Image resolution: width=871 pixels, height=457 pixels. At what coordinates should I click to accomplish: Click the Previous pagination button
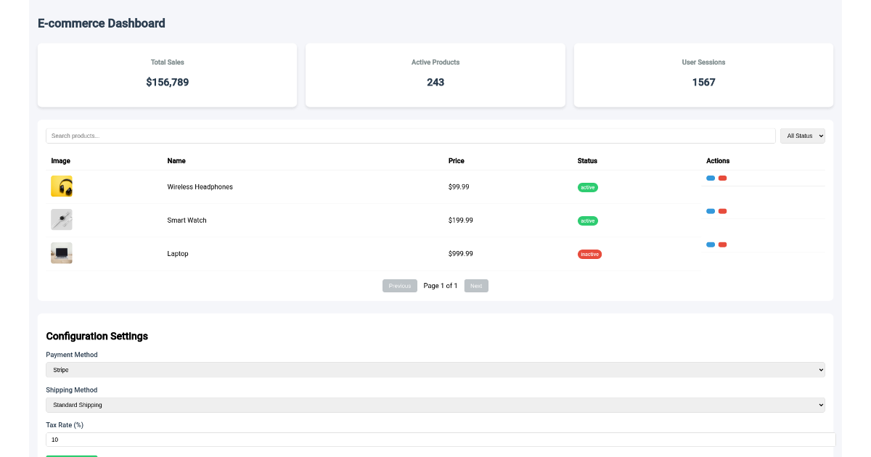[400, 285]
